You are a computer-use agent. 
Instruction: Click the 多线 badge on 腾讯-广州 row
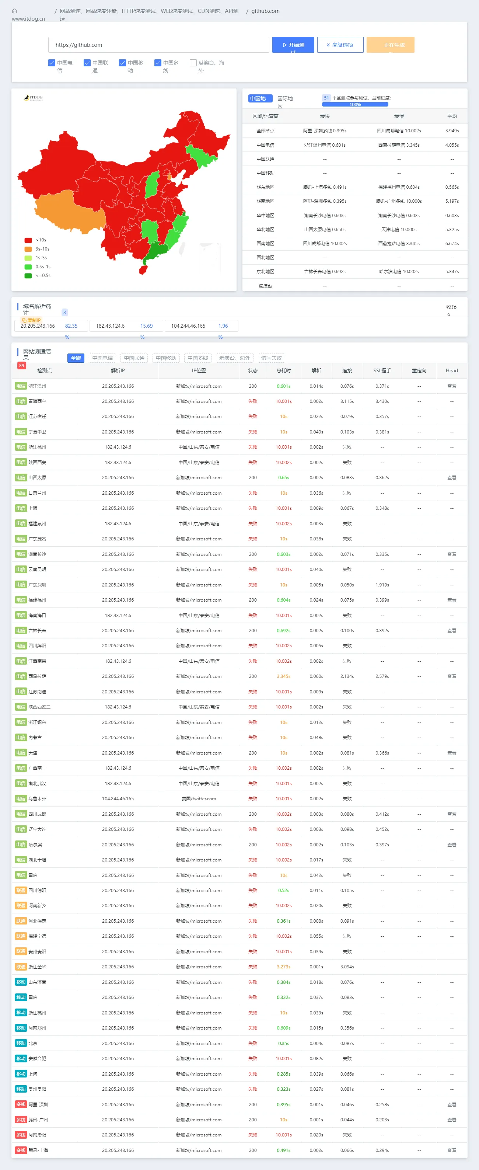click(21, 1119)
